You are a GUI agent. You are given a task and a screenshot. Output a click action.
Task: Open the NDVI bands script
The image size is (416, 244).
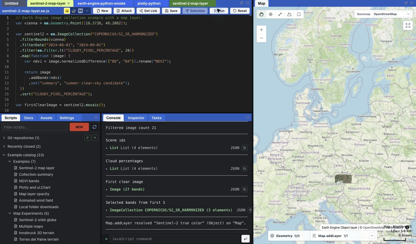point(29,181)
